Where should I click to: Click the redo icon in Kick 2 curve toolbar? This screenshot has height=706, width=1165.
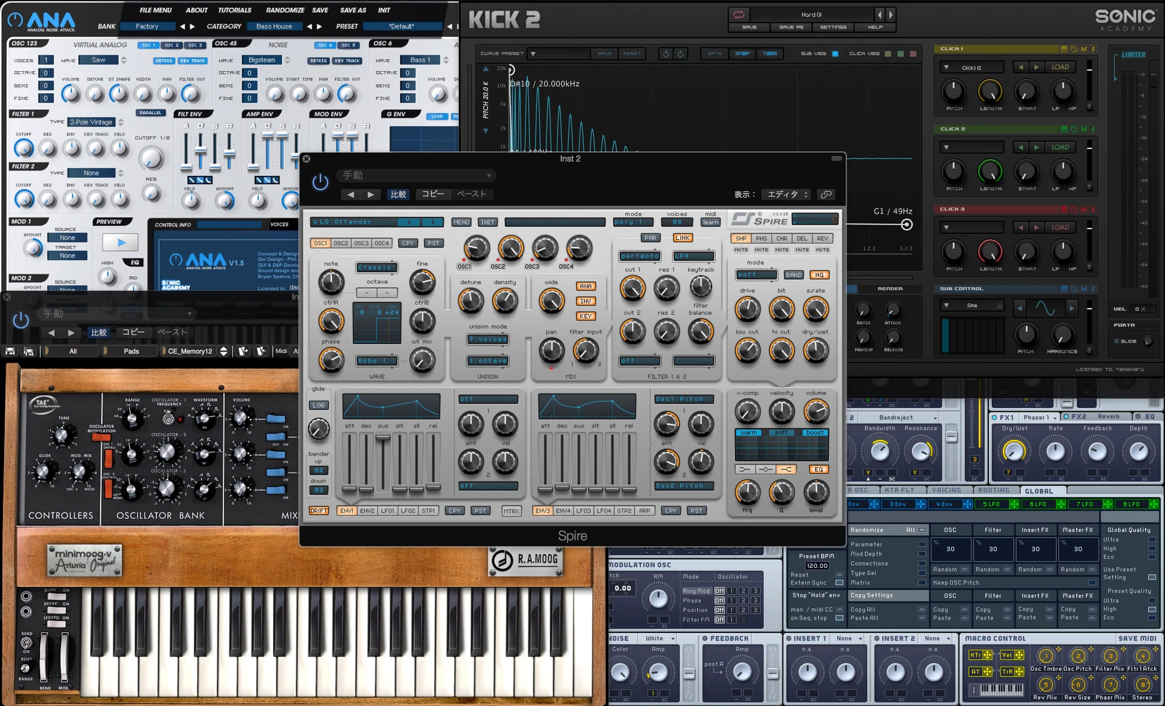point(680,53)
